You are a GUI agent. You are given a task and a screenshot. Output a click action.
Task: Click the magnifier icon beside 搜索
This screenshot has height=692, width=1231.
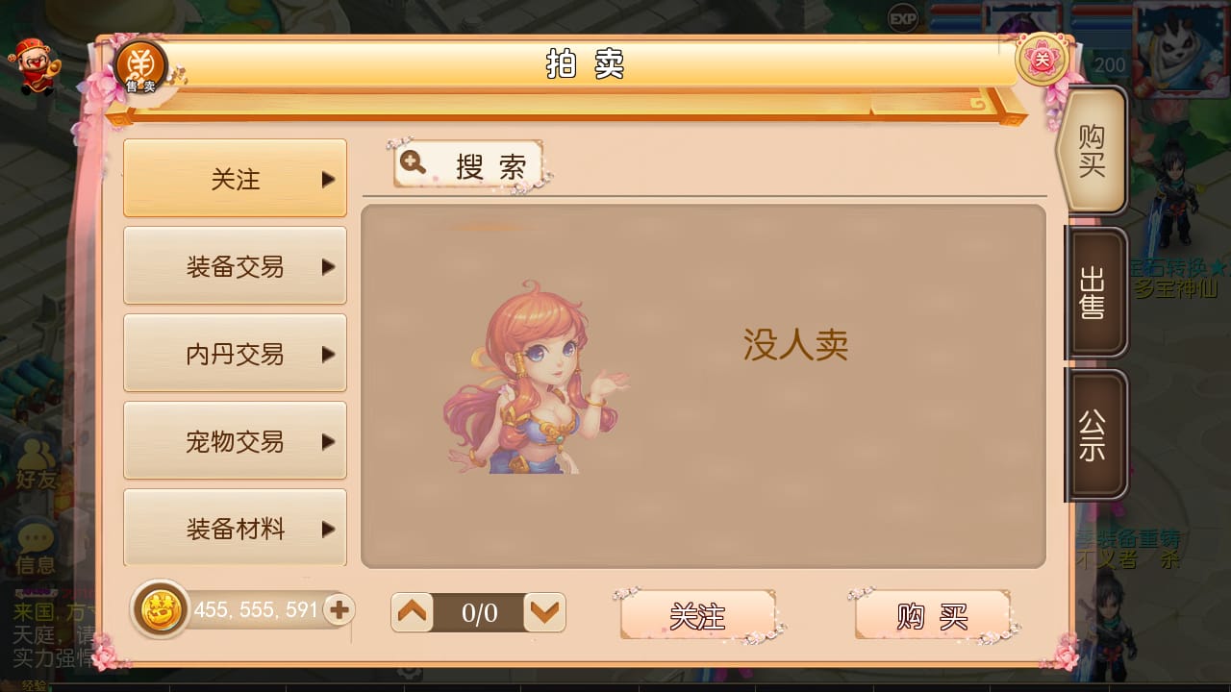[414, 162]
